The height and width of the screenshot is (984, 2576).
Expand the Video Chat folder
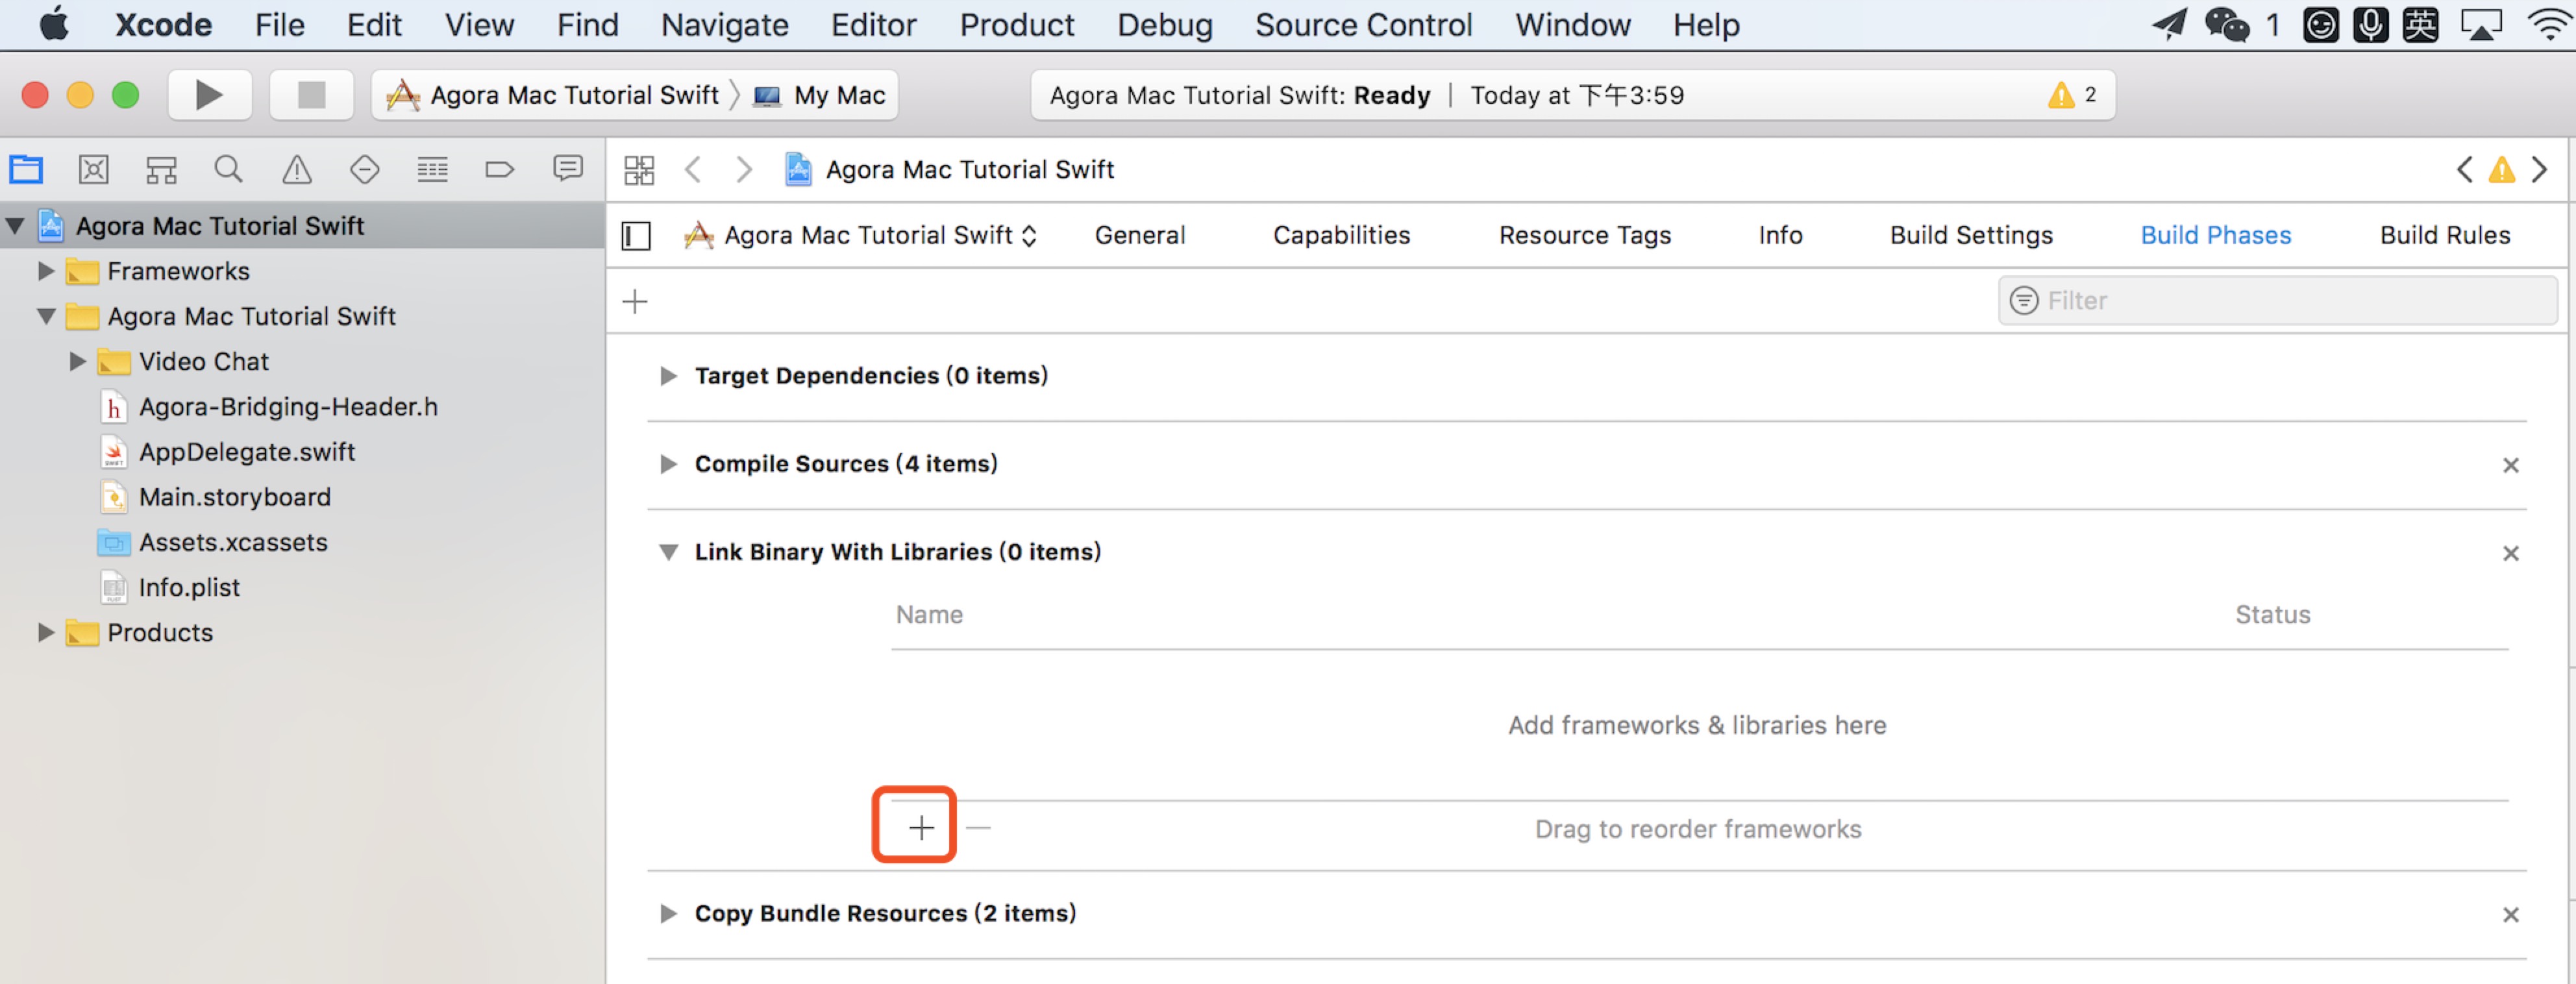tap(77, 362)
